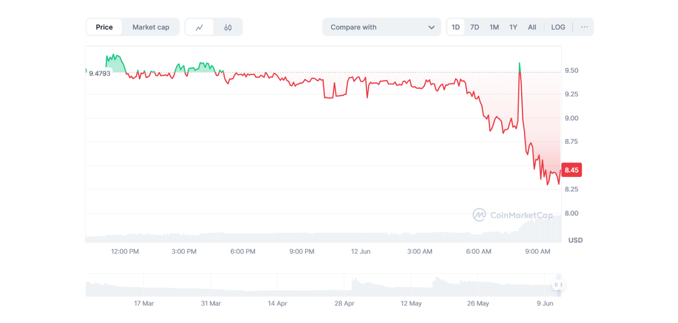This screenshot has width=678, height=323.
Task: Click the 9.4793 opening price label
Action: pyautogui.click(x=99, y=73)
